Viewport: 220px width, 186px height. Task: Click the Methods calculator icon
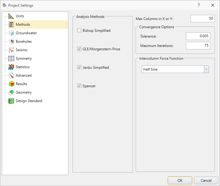pyautogui.click(x=11, y=25)
